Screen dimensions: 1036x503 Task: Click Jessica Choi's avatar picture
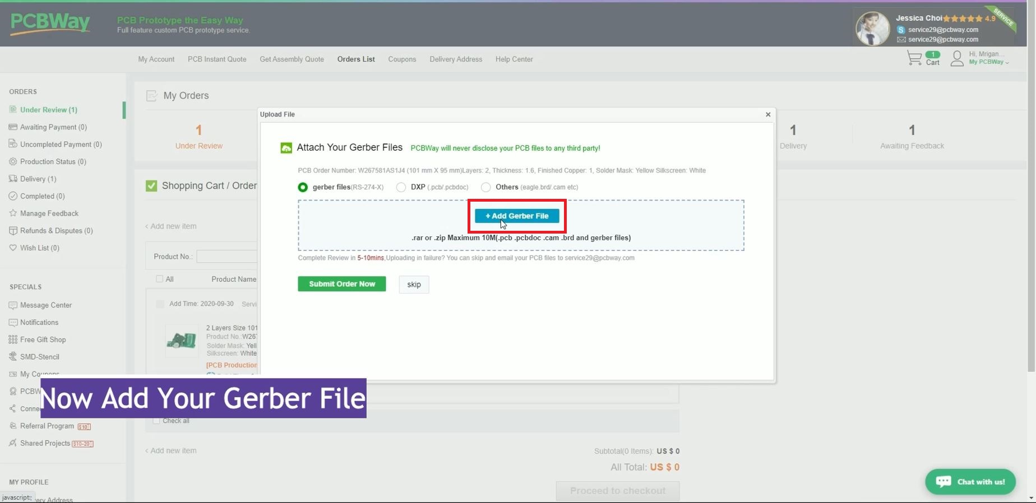[x=872, y=28]
